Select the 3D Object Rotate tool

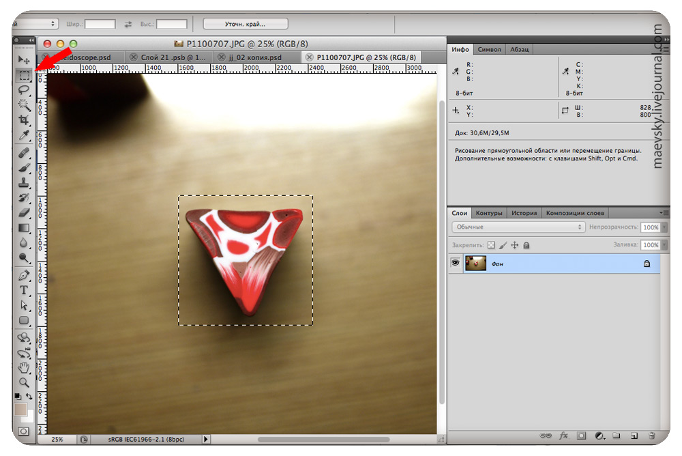click(x=24, y=337)
